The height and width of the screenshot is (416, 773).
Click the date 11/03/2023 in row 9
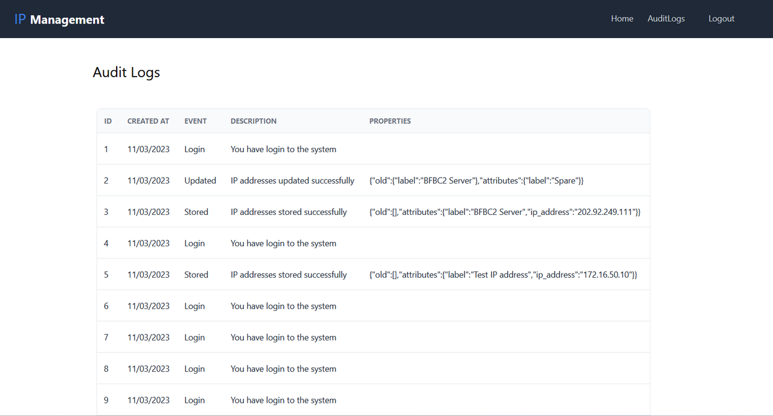(x=149, y=400)
